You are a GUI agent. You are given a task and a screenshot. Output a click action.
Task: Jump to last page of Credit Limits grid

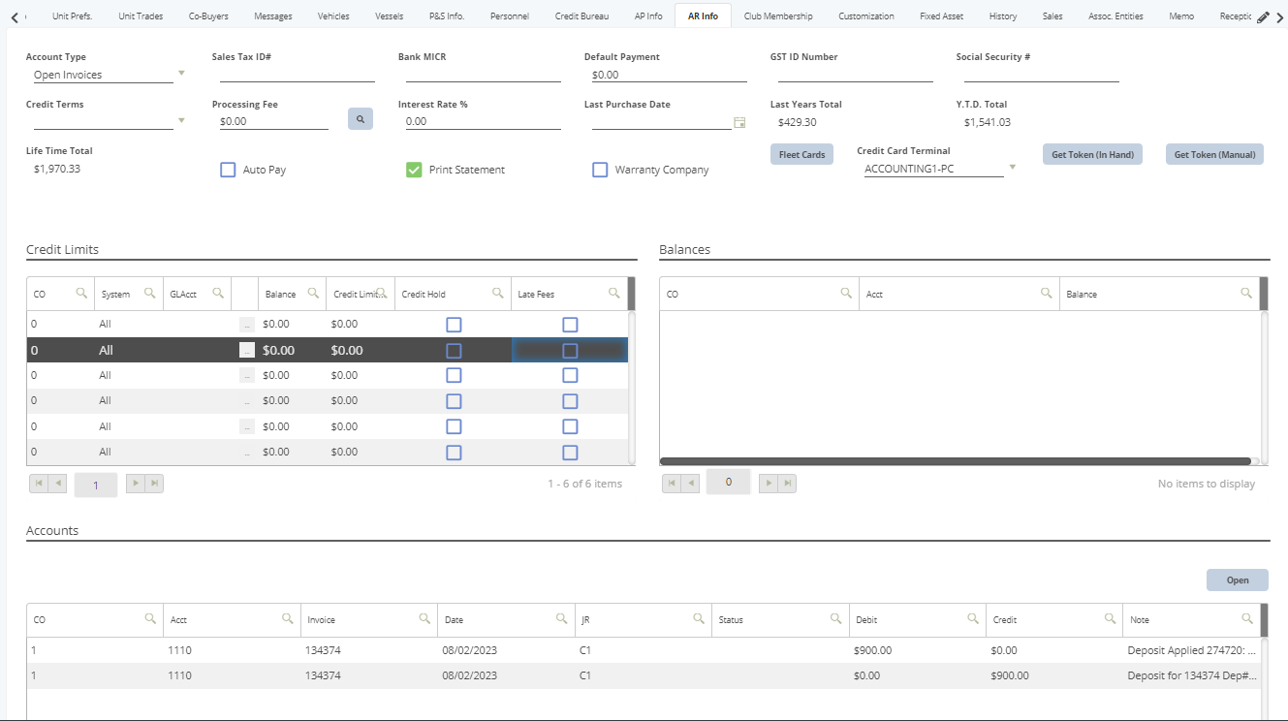(x=156, y=483)
